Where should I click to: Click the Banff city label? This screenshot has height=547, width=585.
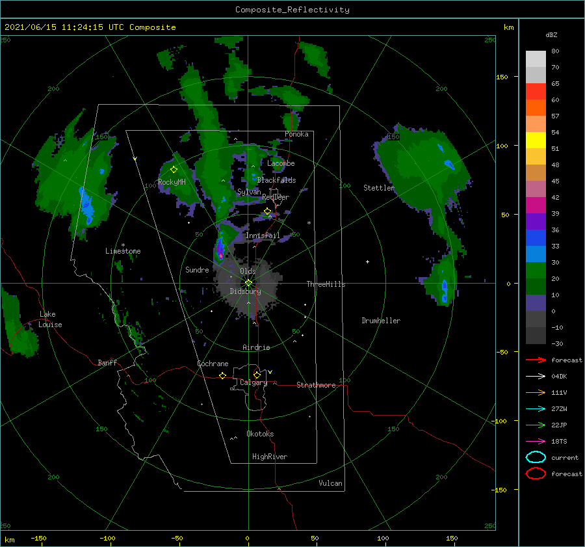click(107, 362)
